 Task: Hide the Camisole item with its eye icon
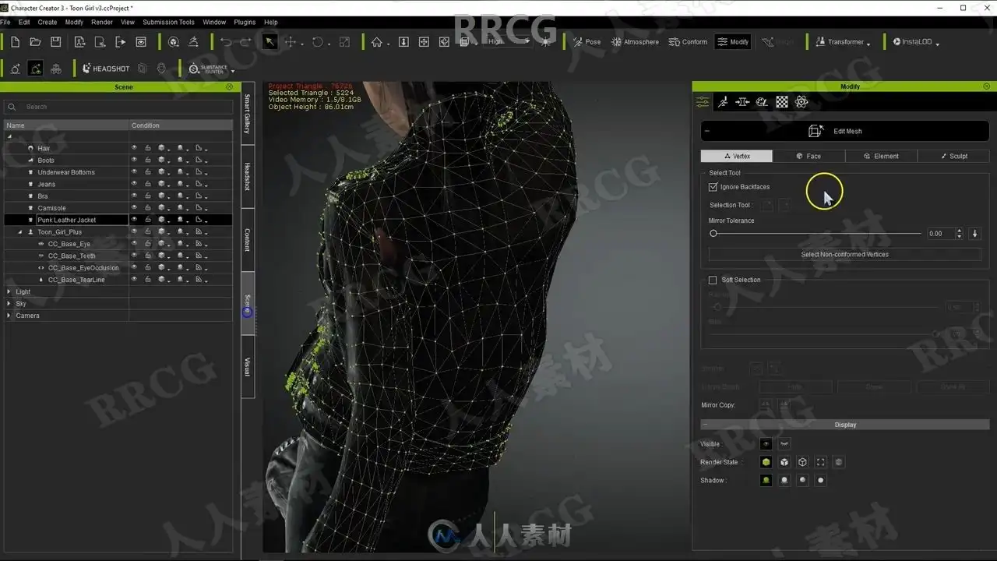134,208
